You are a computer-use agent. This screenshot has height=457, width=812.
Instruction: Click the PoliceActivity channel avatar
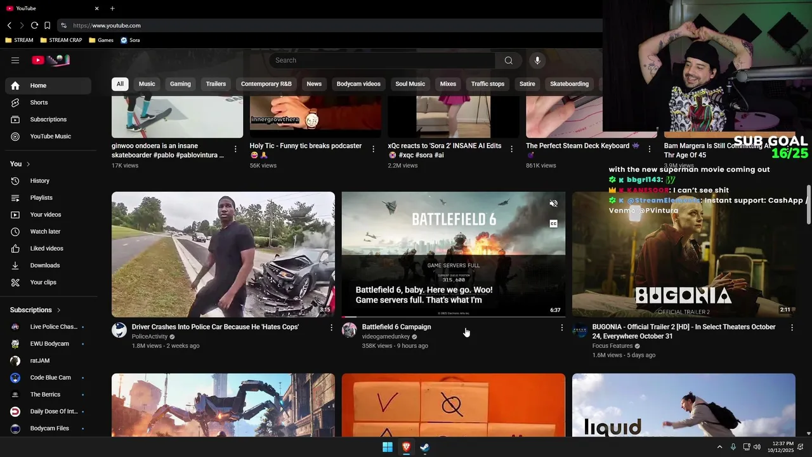click(119, 329)
